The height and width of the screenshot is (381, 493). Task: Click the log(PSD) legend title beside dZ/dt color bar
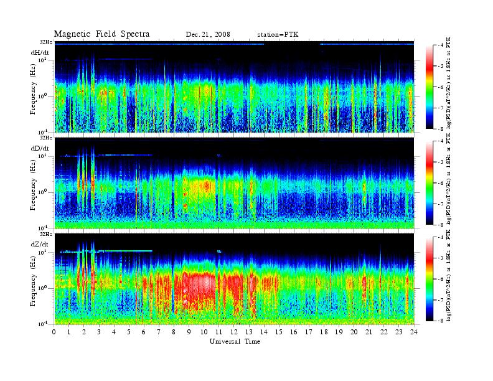pos(449,275)
